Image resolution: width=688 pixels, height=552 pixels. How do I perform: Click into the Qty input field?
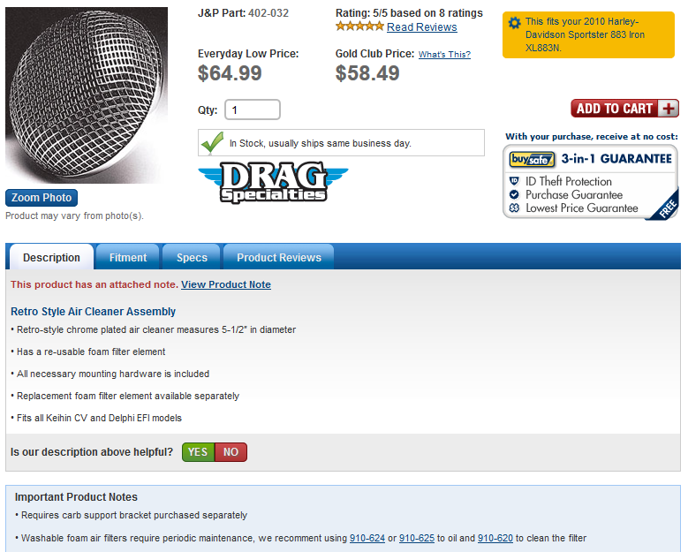pos(253,110)
